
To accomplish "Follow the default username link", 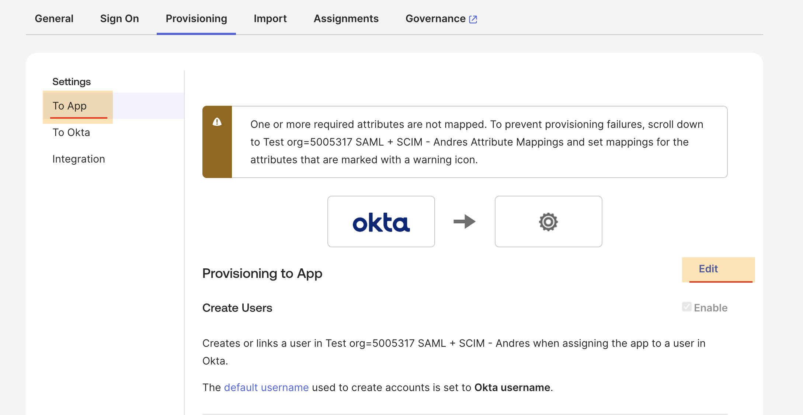I will tap(266, 387).
